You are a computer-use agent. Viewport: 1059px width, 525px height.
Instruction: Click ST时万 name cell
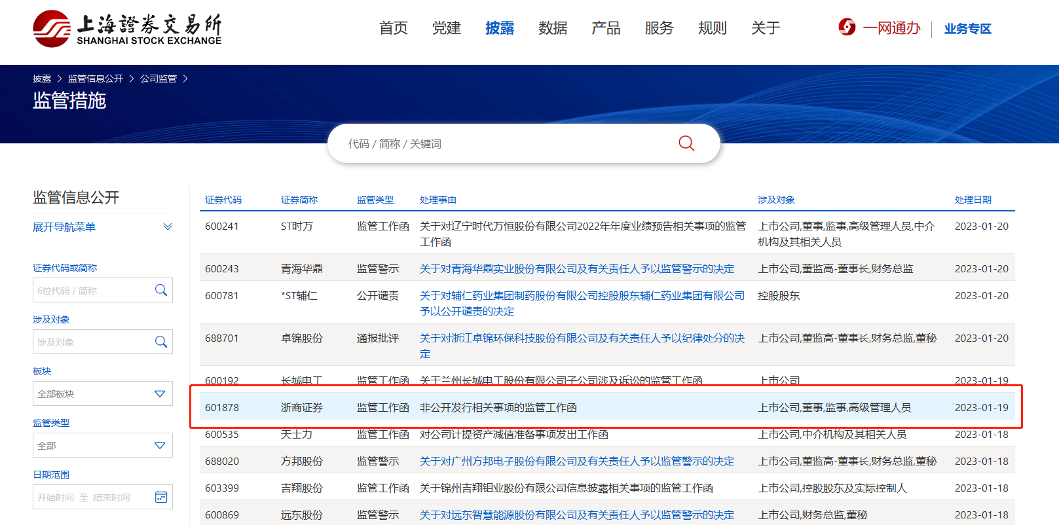coord(297,226)
